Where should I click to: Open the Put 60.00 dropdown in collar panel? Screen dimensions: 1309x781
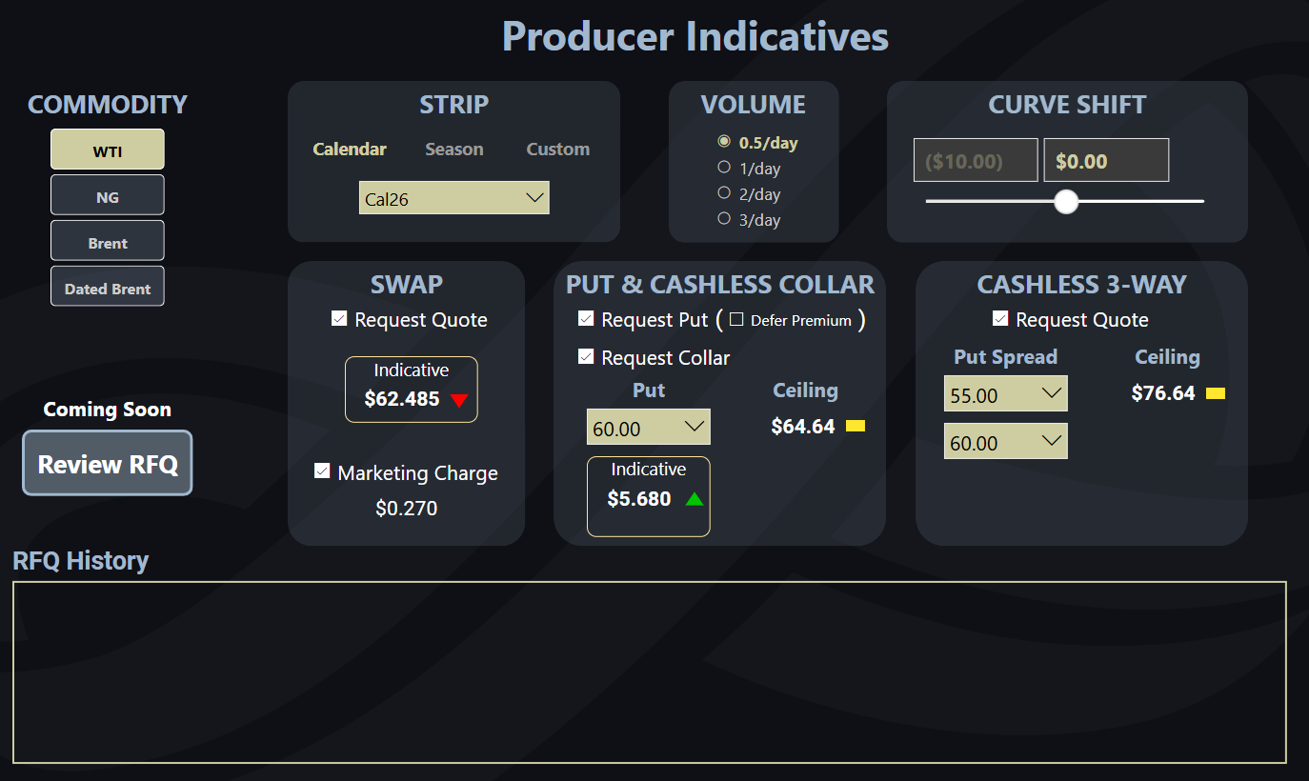pyautogui.click(x=649, y=428)
